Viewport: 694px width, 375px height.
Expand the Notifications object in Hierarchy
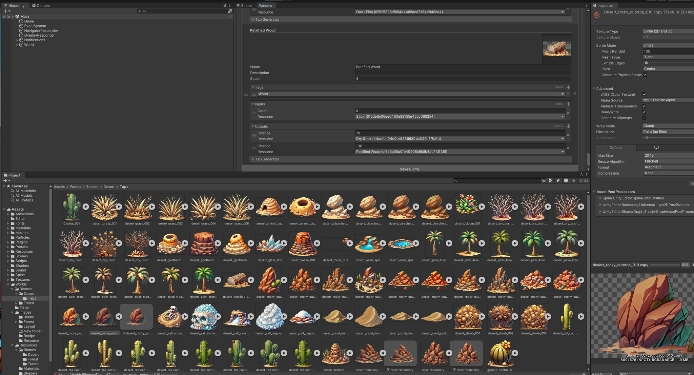click(x=17, y=40)
